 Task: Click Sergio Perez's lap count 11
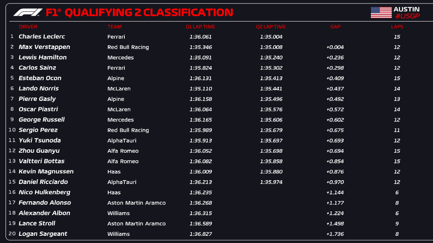click(x=397, y=130)
